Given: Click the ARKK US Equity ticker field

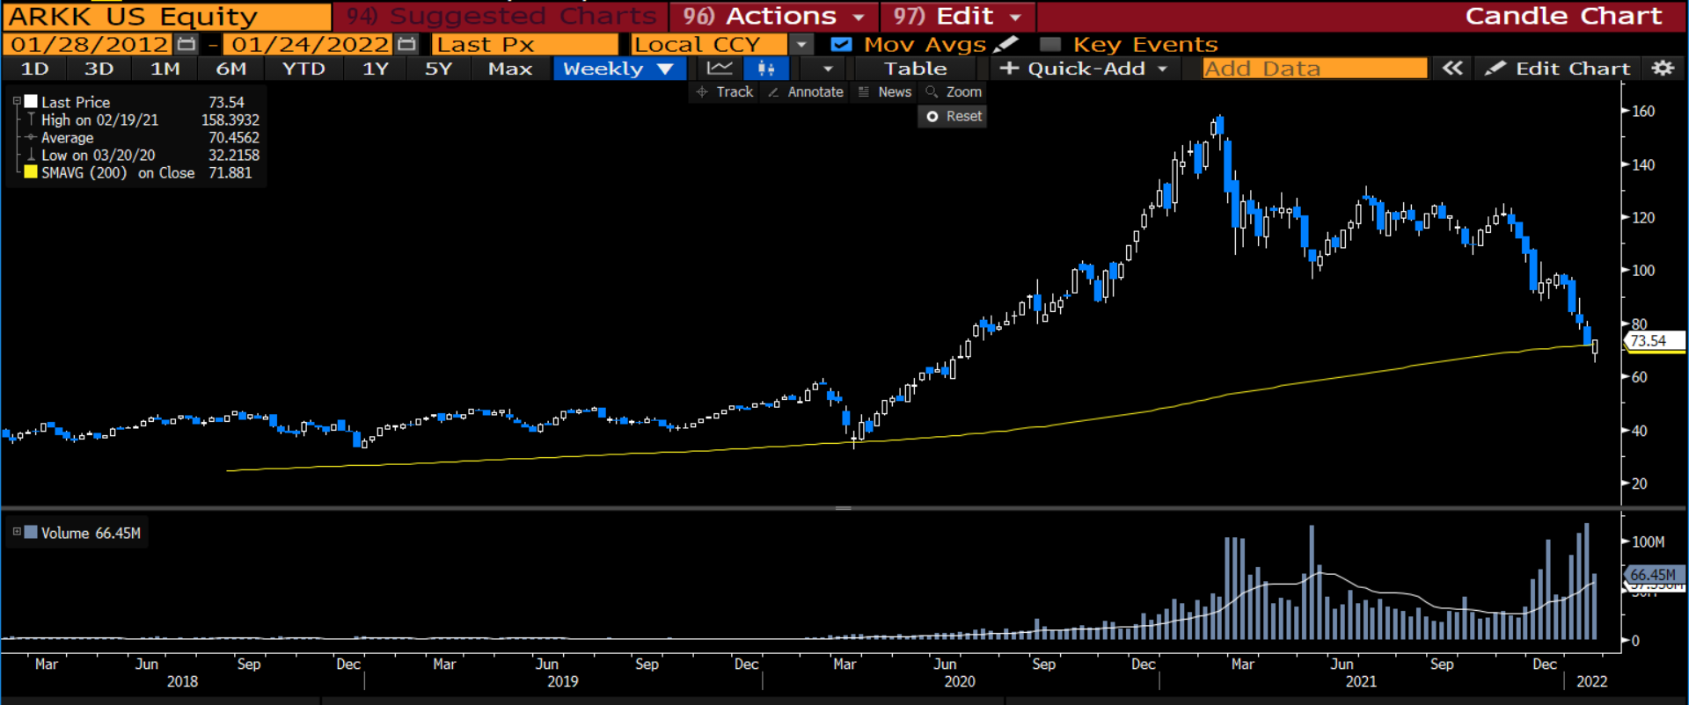Looking at the screenshot, I should pyautogui.click(x=167, y=16).
